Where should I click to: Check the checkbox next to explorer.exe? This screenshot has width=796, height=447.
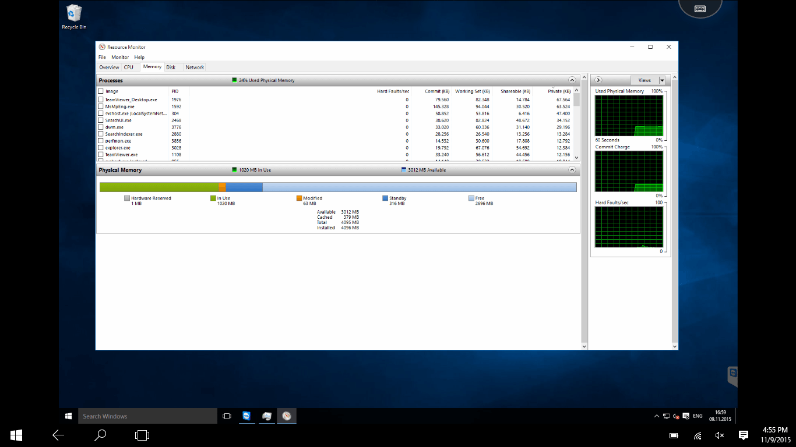point(101,147)
